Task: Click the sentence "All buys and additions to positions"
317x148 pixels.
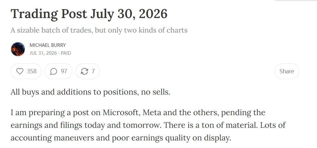Action: pos(74,92)
